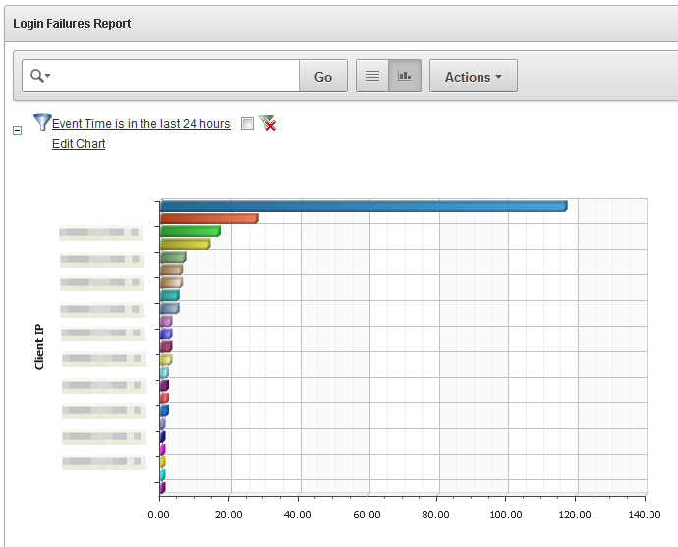678x547 pixels.
Task: Click the 60.00 axis label
Action: point(367,515)
